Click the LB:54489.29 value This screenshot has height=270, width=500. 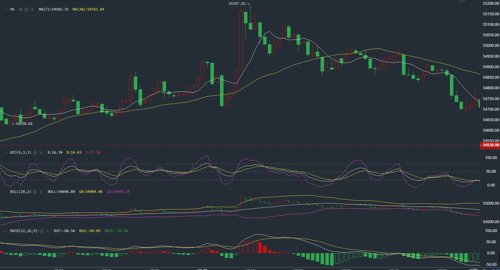(x=118, y=192)
